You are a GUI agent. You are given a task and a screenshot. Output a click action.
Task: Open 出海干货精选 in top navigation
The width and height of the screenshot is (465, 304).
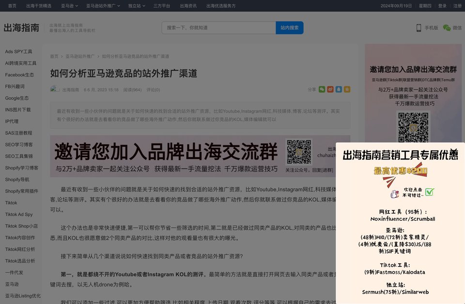pos(39,6)
